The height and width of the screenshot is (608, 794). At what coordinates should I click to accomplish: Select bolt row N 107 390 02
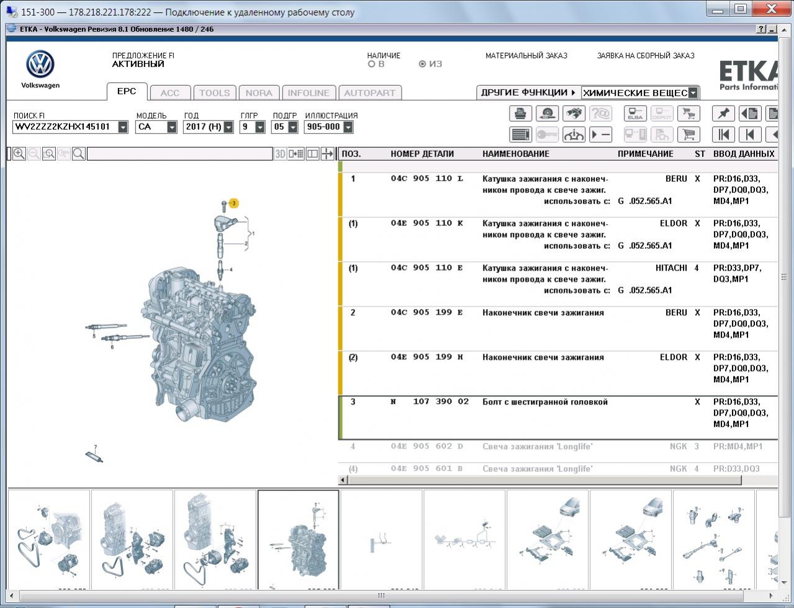559,418
